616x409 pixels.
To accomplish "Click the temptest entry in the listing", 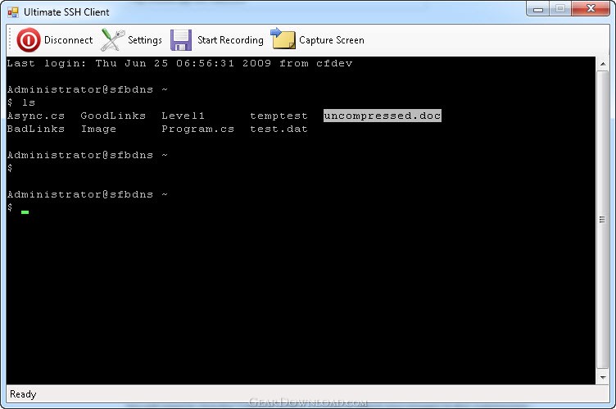I will [x=279, y=116].
